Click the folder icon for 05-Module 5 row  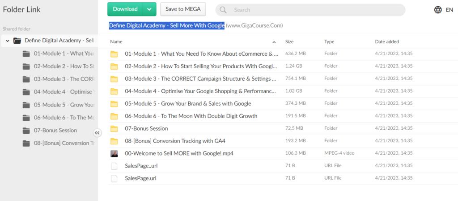114,104
